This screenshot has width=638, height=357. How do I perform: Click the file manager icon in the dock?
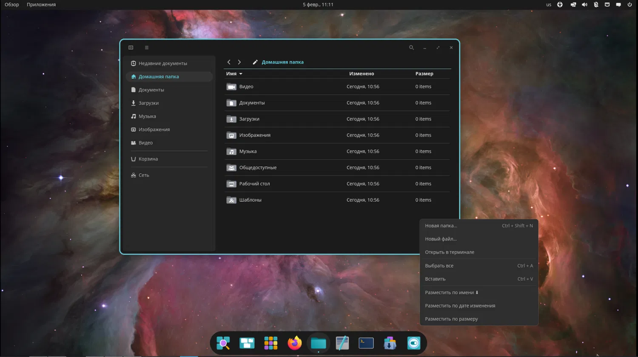[318, 343]
